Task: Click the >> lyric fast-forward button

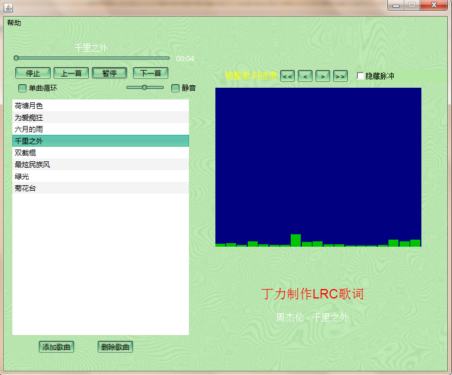Action: point(340,76)
